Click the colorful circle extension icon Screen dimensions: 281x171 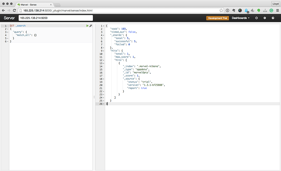point(240,11)
